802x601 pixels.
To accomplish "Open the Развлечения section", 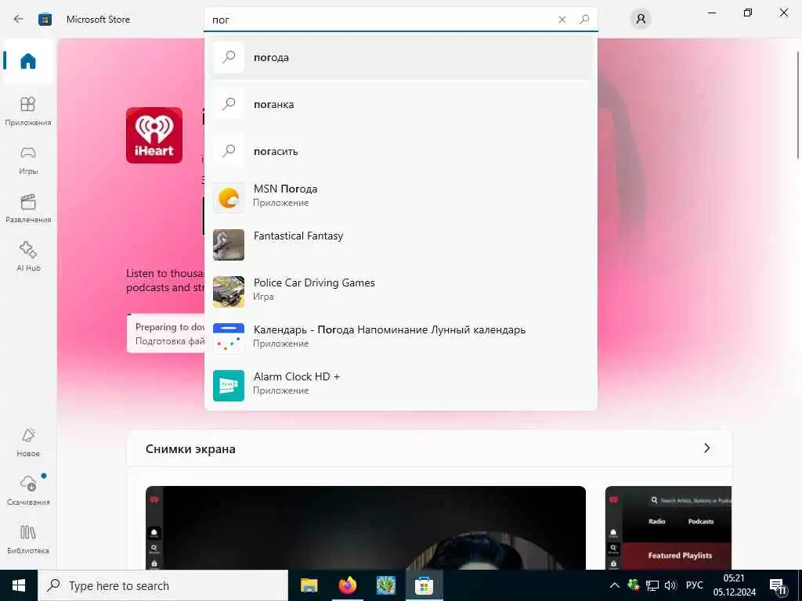I will click(28, 208).
